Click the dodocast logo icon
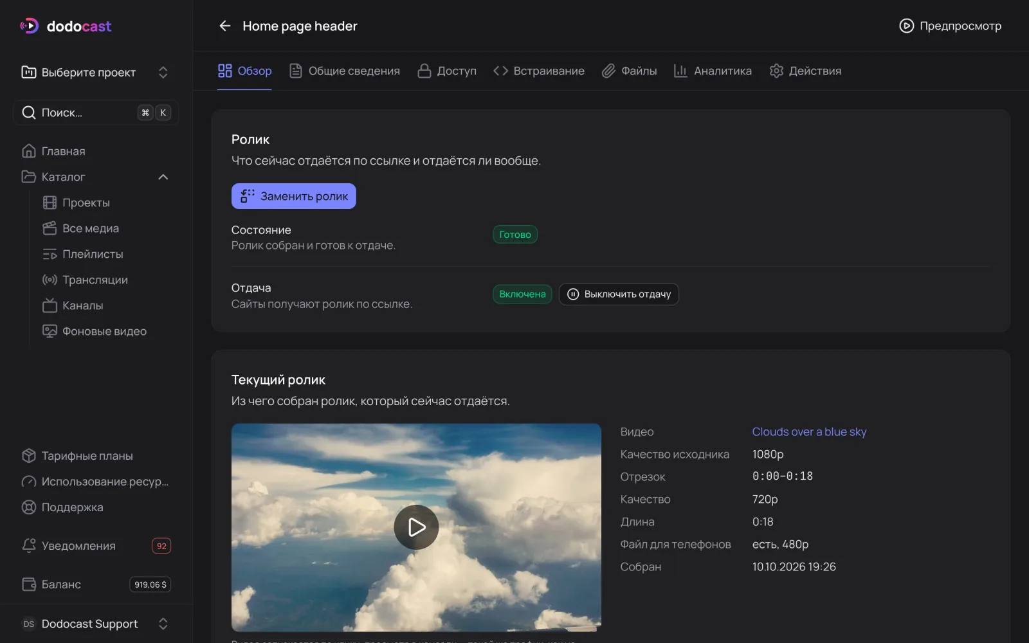The image size is (1029, 643). coord(29,26)
